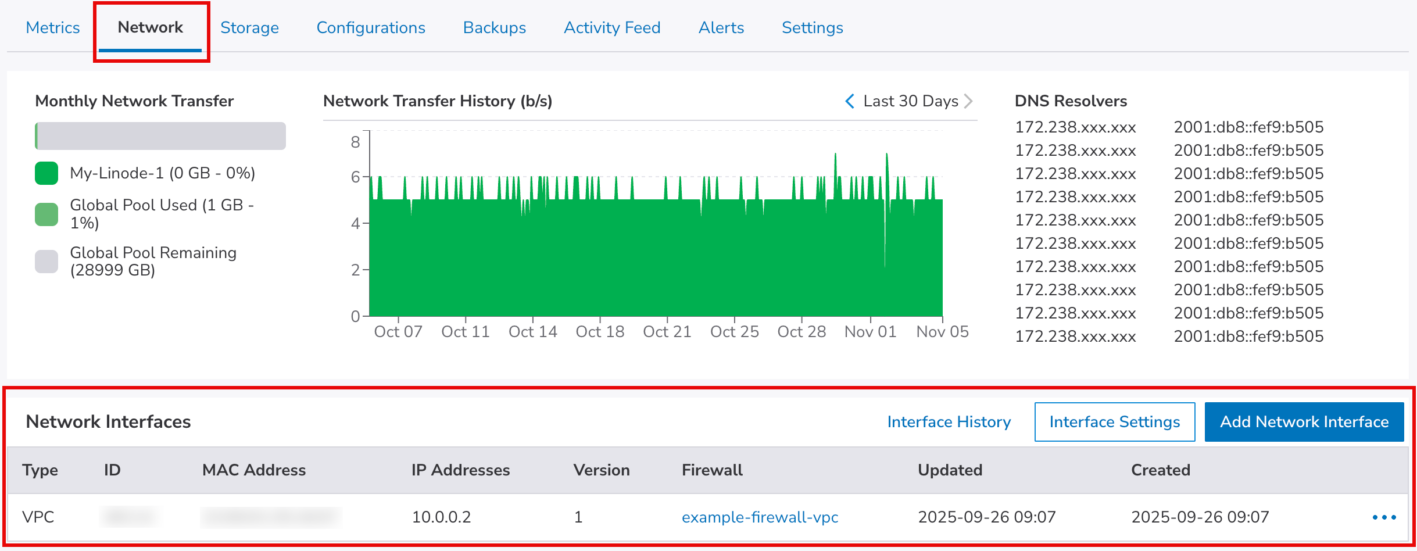Open the example-firewall-vpc firewall link
Screen dimensions: 1417x551
tap(760, 517)
